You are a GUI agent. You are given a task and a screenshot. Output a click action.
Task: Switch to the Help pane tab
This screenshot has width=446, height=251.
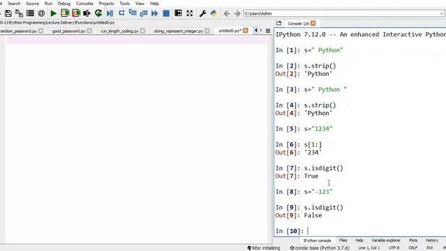(360, 241)
